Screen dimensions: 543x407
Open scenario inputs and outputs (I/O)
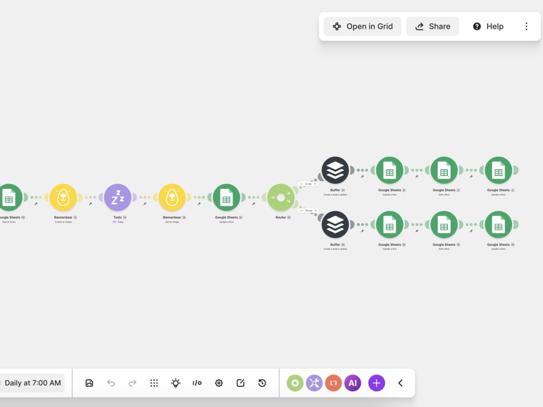pyautogui.click(x=197, y=383)
